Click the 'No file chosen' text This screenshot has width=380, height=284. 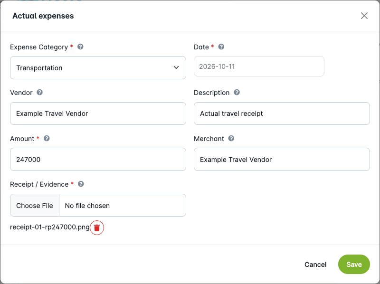pos(87,206)
